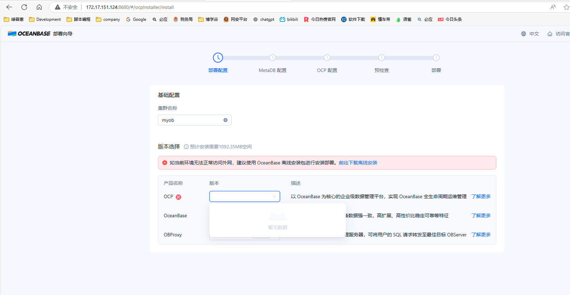
Task: Click the OceanBase logo
Action: tap(29, 33)
